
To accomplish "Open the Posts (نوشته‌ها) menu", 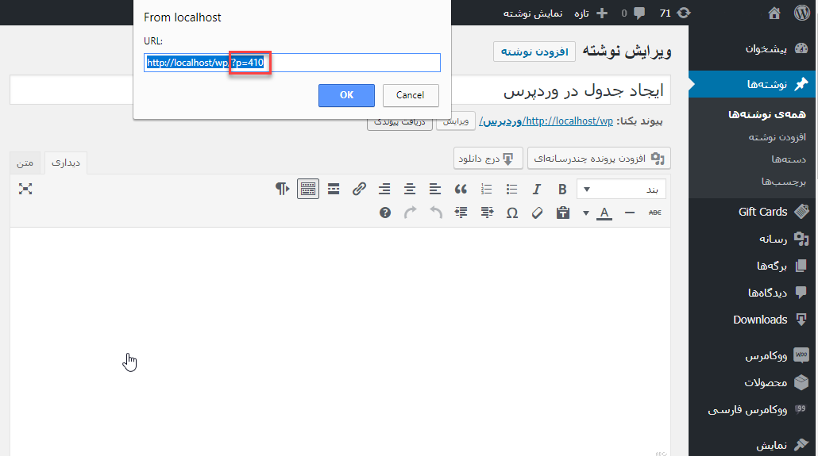I will pos(754,84).
